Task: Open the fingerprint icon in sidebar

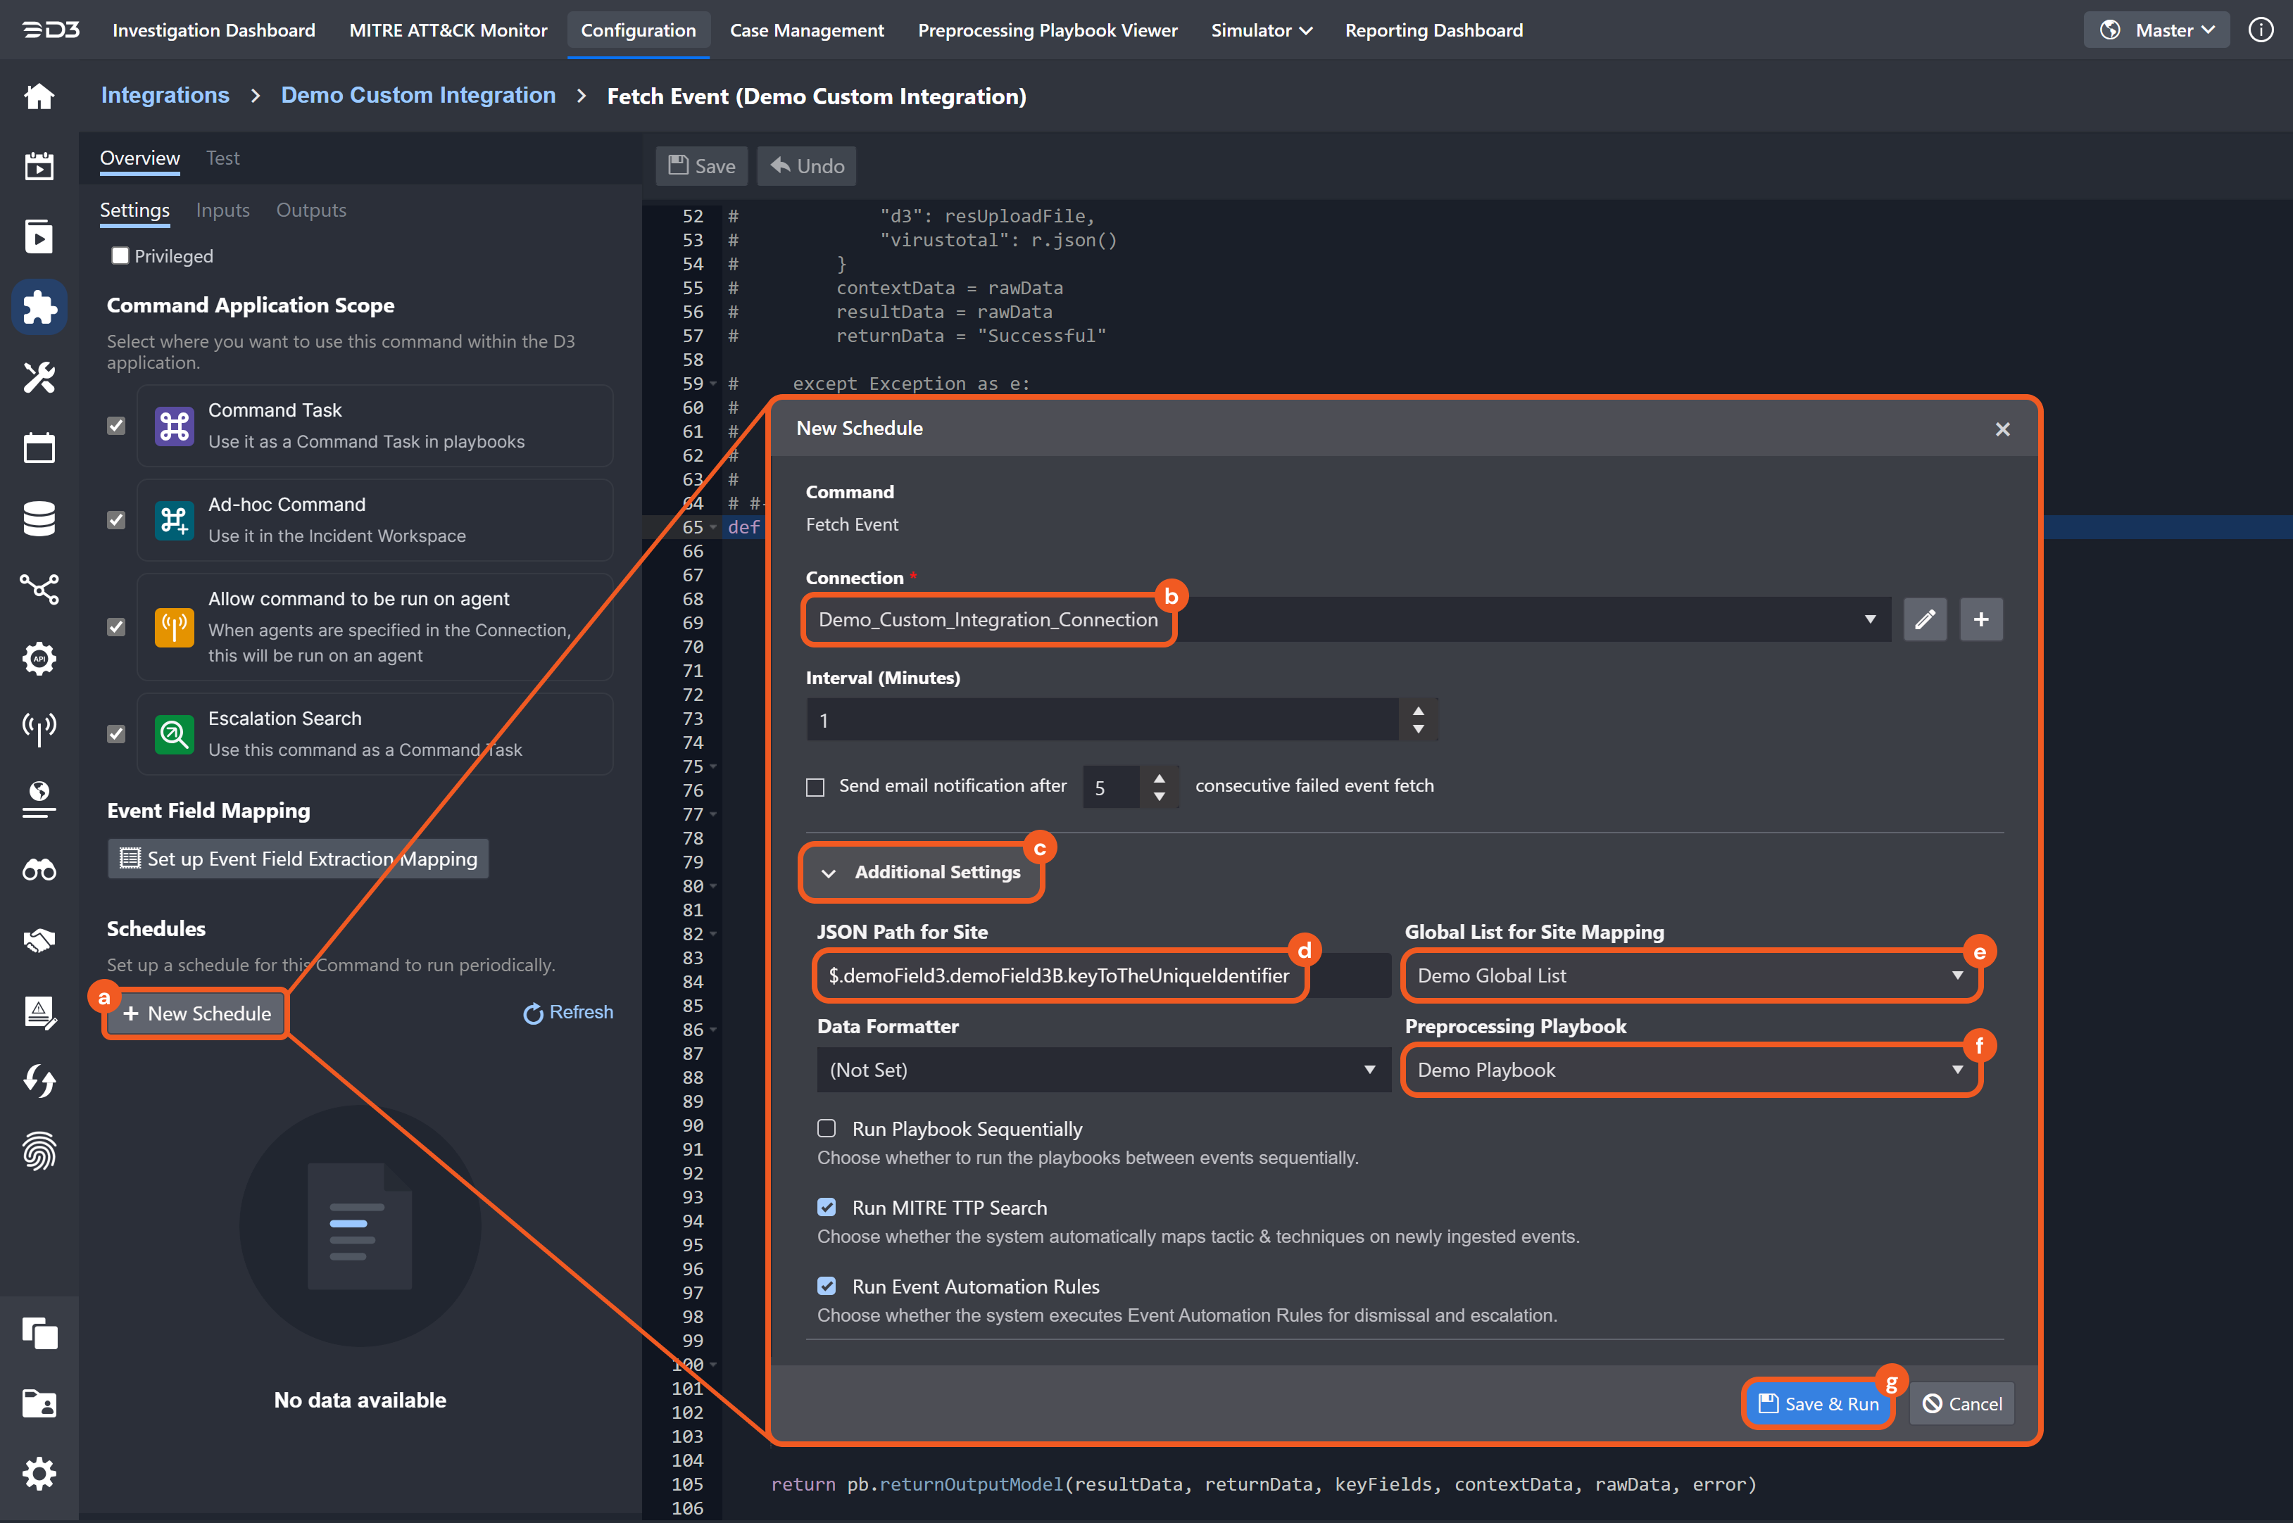Action: (39, 1152)
